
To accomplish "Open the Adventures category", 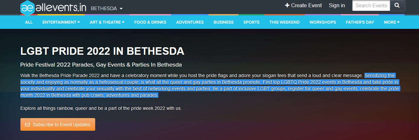I will [190, 22].
